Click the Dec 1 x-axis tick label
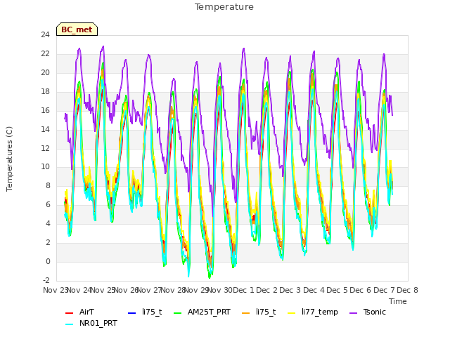Image resolution: width=450 pixels, height=337 pixels. pyautogui.click(x=243, y=290)
